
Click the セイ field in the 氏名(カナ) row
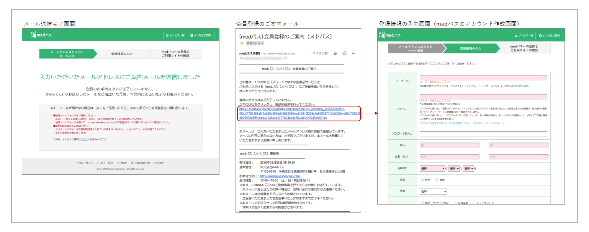tap(450, 157)
